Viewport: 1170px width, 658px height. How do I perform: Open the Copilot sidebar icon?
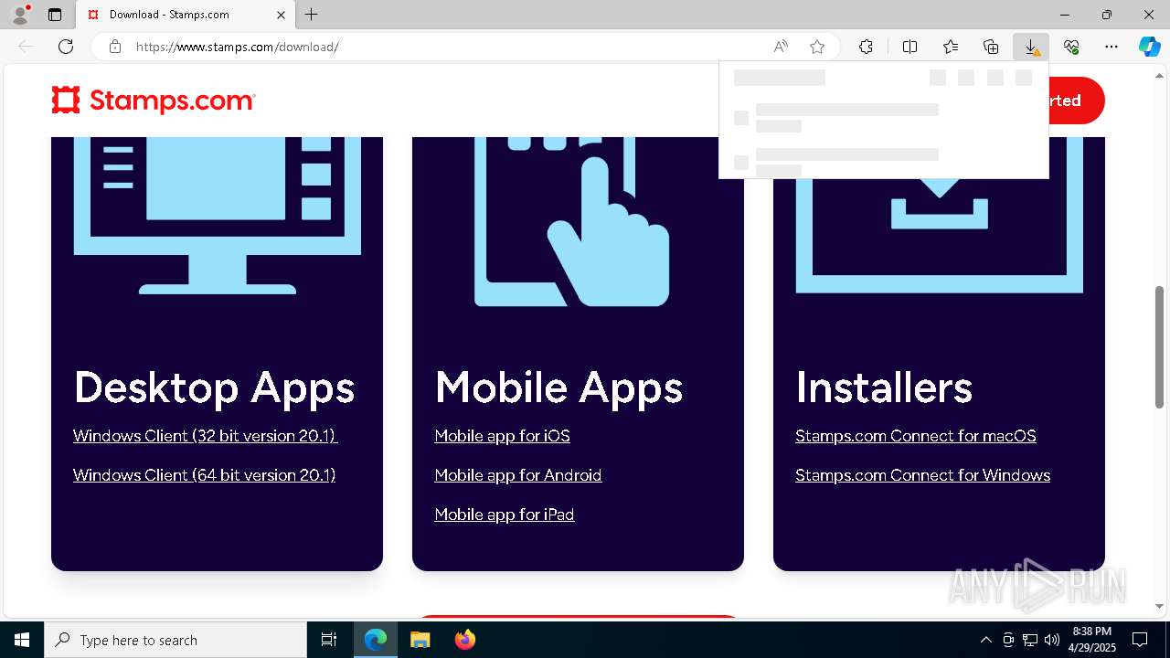1150,47
